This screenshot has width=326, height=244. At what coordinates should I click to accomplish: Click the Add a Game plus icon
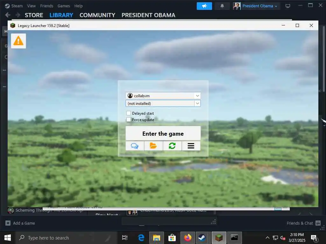[x=8, y=223]
